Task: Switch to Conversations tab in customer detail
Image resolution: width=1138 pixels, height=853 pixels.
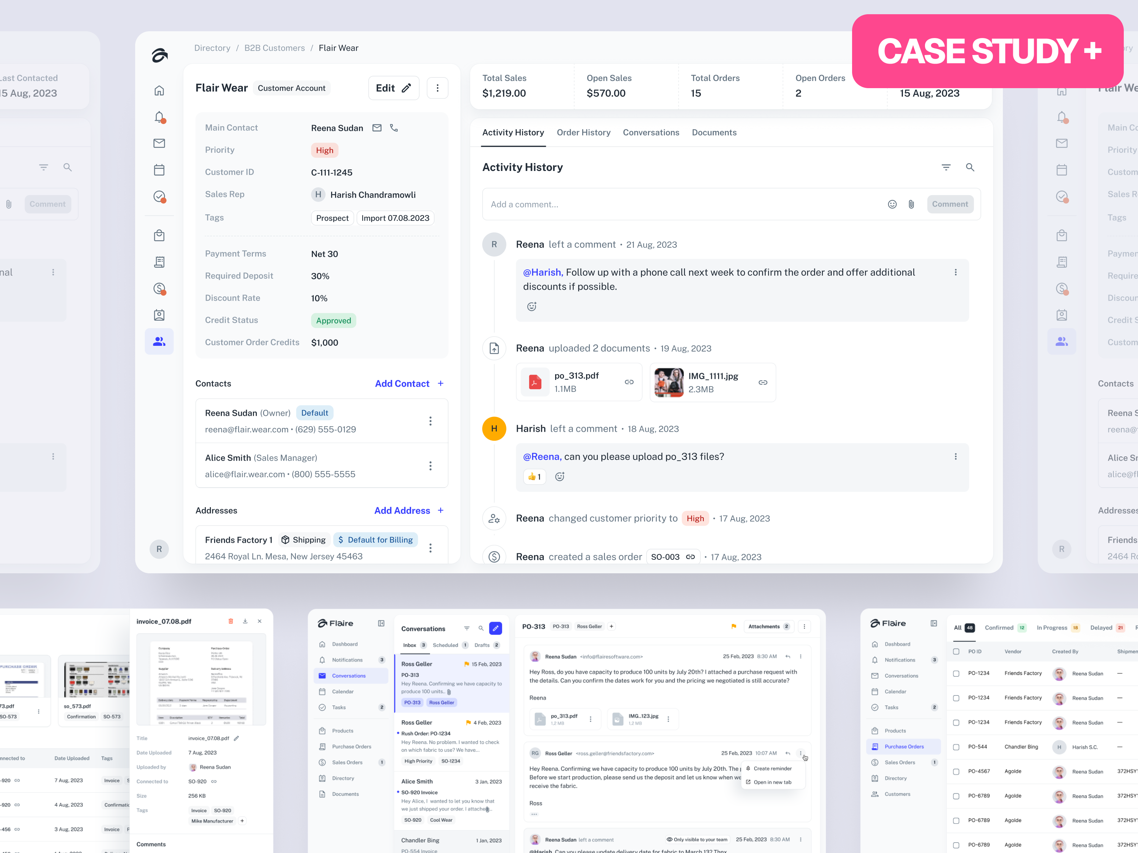Action: coord(651,133)
